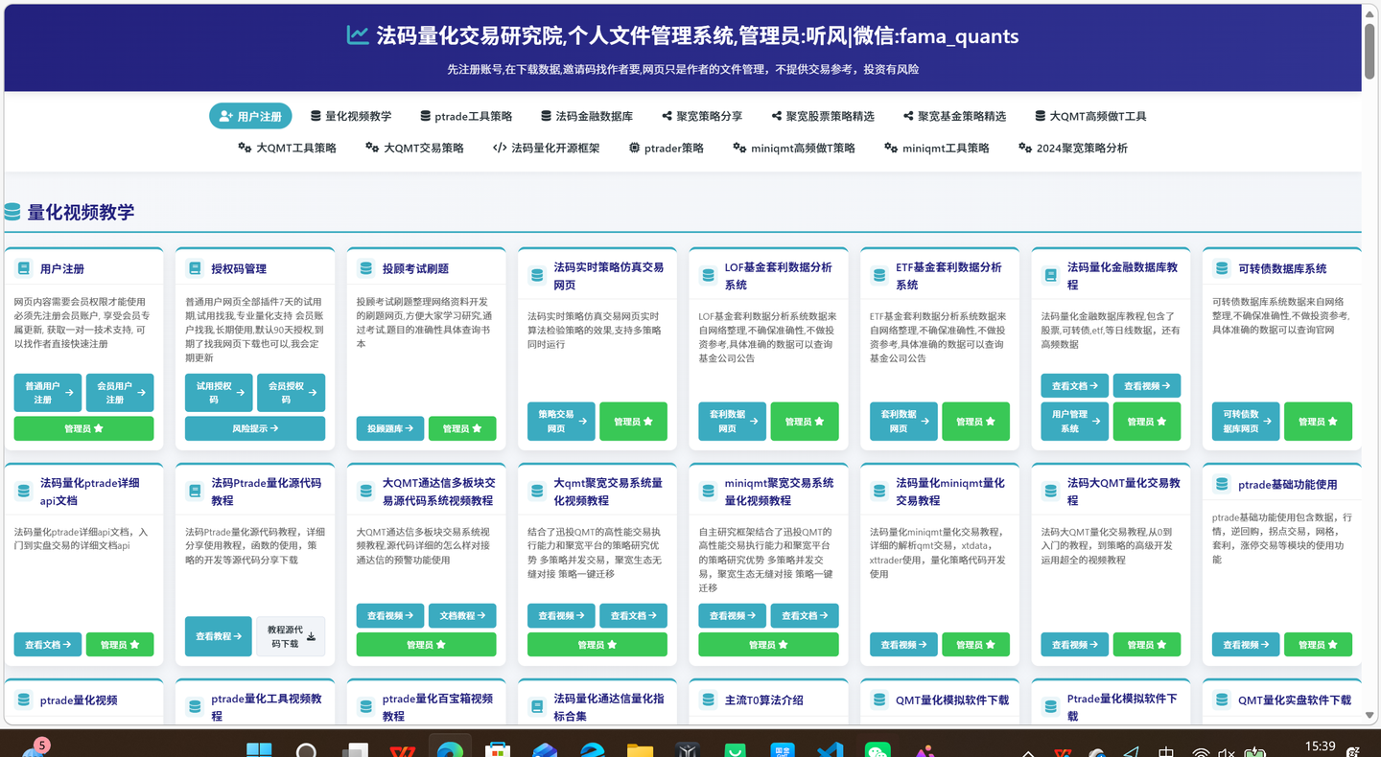Click 查看教程 in the 法码Ptrade量化源代码 card

point(219,636)
